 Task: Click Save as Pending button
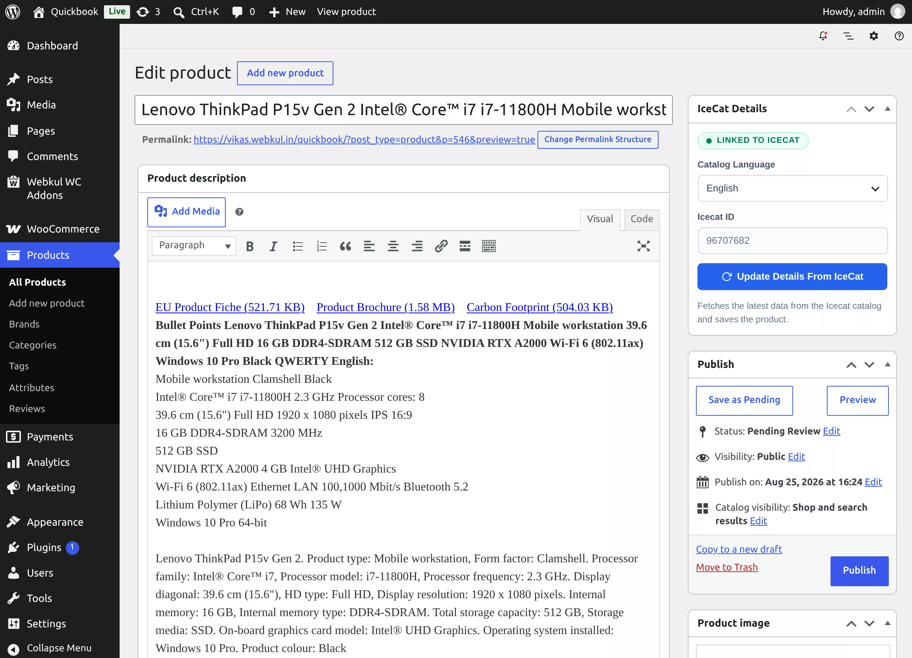[x=744, y=400]
